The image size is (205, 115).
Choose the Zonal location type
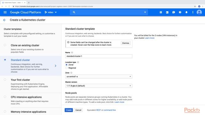66,65
